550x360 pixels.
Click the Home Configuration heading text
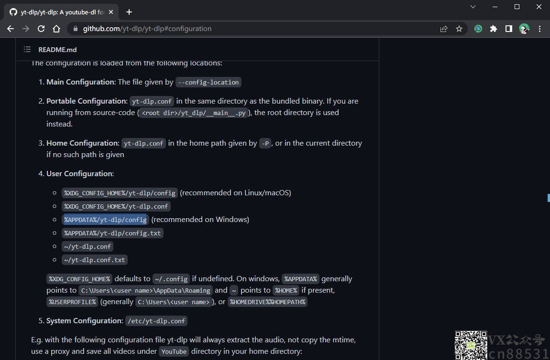pos(83,143)
